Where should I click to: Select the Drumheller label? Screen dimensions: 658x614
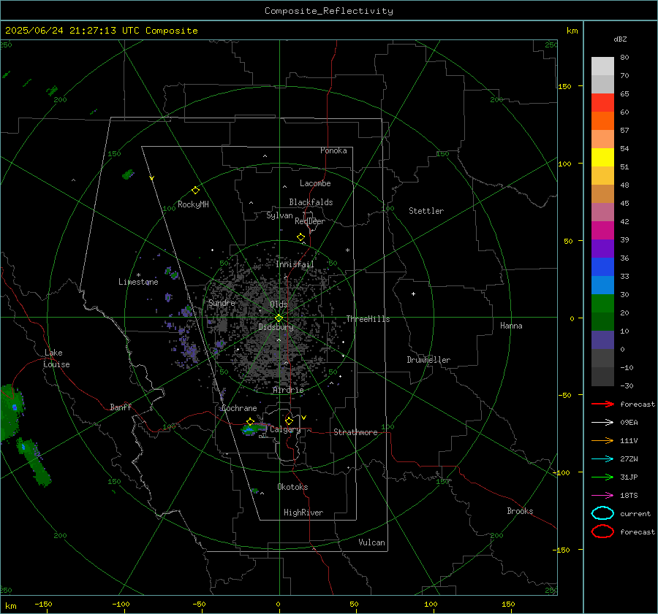pyautogui.click(x=428, y=360)
